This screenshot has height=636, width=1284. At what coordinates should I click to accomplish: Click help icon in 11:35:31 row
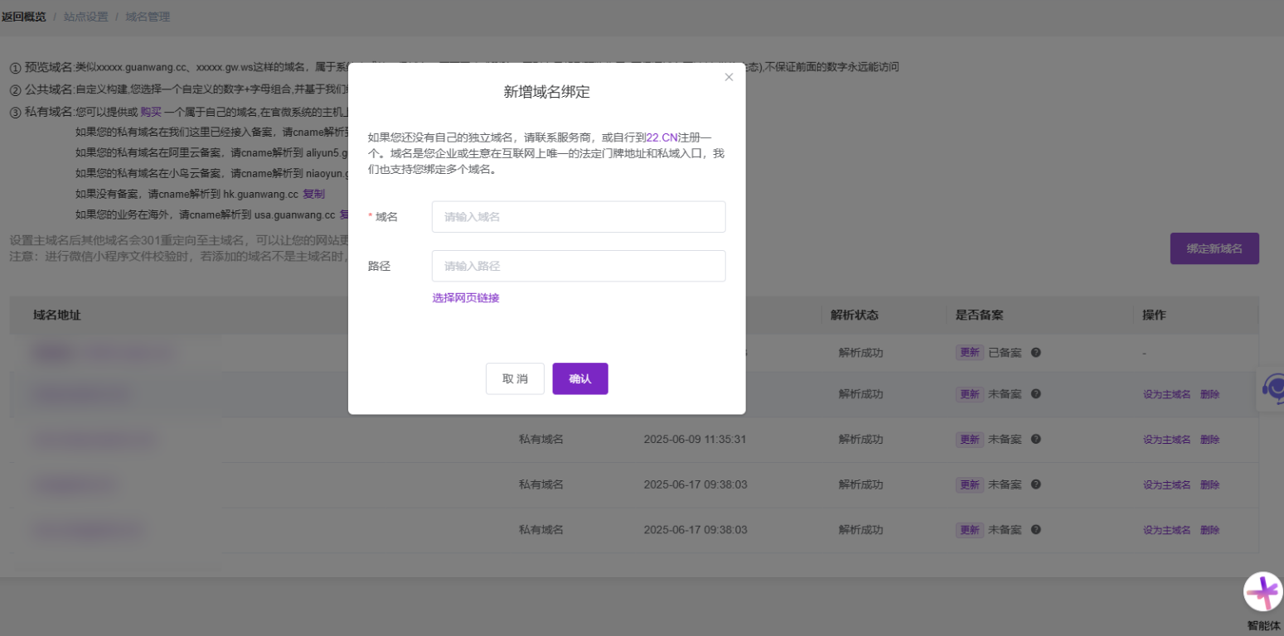coord(1035,440)
